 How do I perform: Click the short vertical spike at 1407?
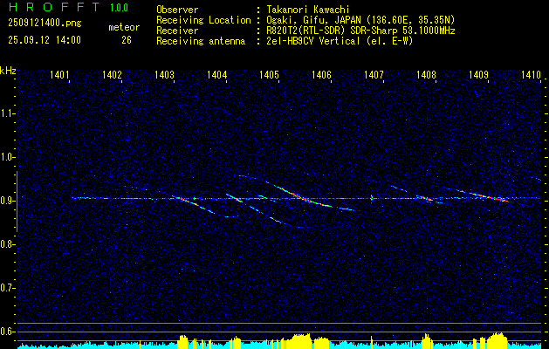coord(371,198)
